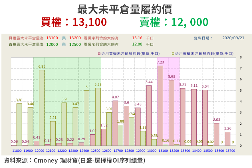
Task: Click the put bar labeled 3.81
Action: click(19, 125)
